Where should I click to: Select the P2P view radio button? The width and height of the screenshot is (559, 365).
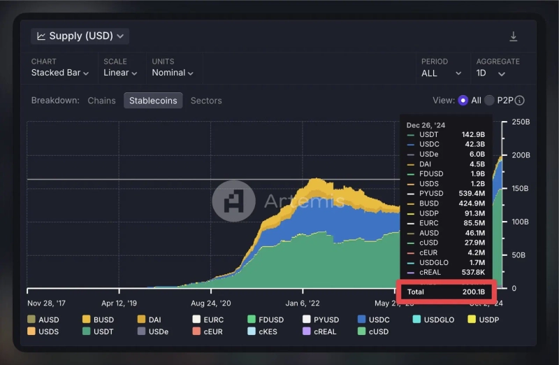489,101
